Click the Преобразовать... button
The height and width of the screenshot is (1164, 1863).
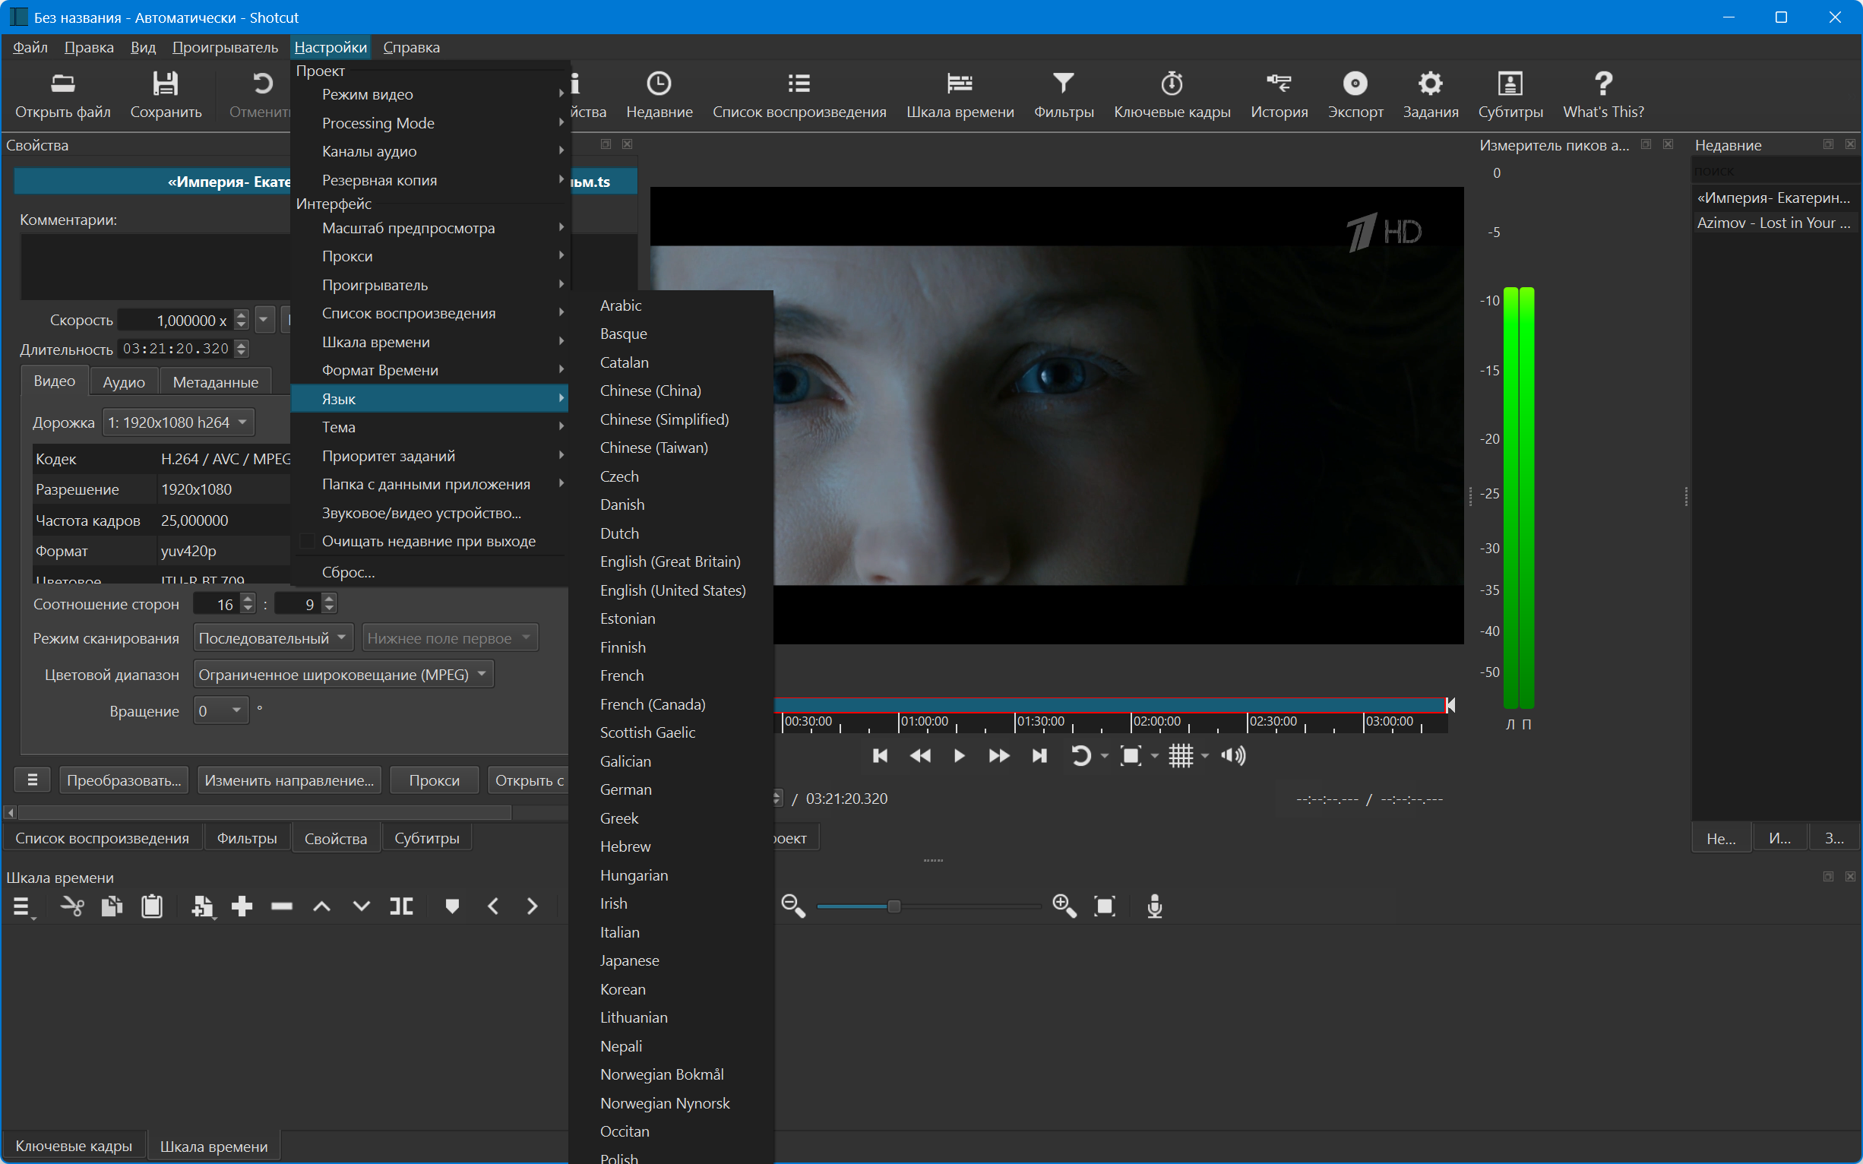click(124, 780)
